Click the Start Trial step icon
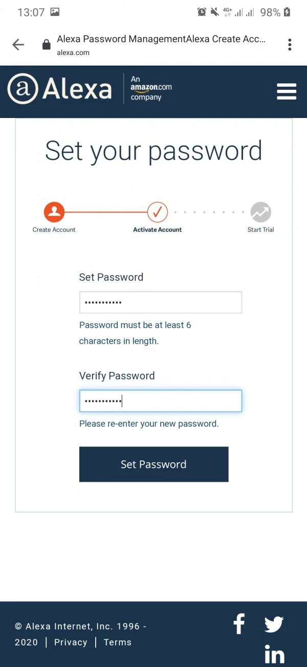 260,211
